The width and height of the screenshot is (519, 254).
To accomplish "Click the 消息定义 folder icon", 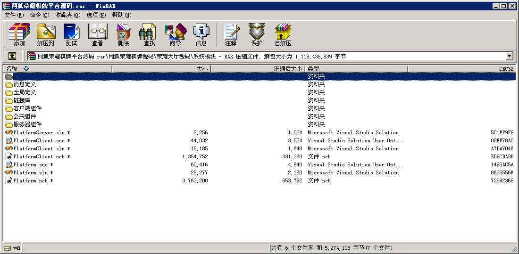I will pos(9,84).
